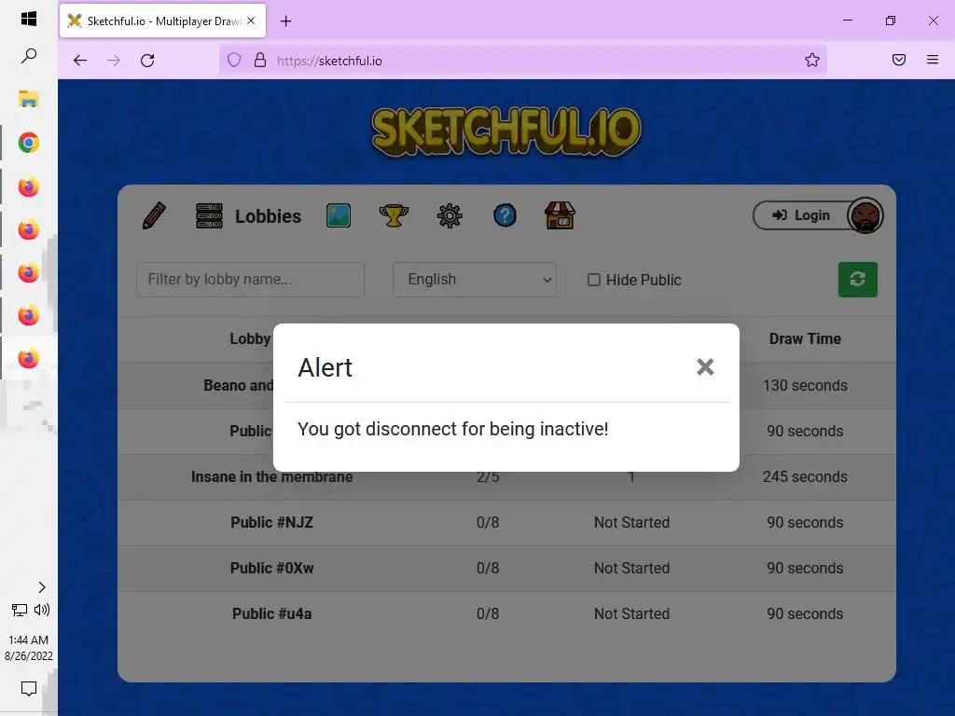This screenshot has height=716, width=955.
Task: Click the pencil draw icon
Action: [154, 215]
